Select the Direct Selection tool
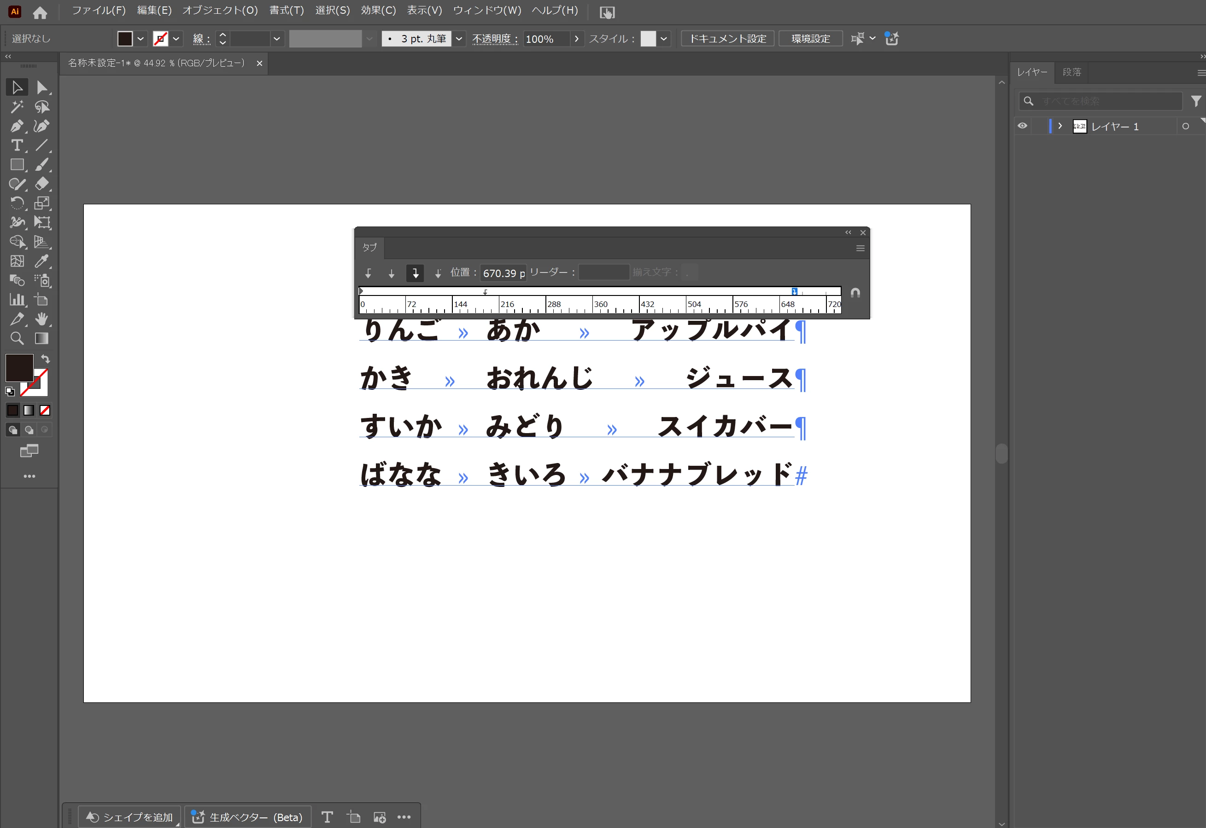The image size is (1206, 828). (x=41, y=87)
